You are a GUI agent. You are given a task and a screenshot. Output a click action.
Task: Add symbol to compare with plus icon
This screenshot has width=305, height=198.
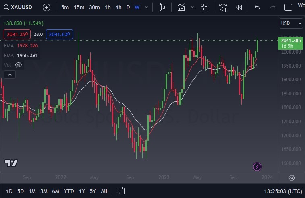(x=46, y=7)
